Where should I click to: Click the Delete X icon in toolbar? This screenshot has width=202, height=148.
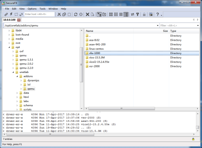point(87,14)
